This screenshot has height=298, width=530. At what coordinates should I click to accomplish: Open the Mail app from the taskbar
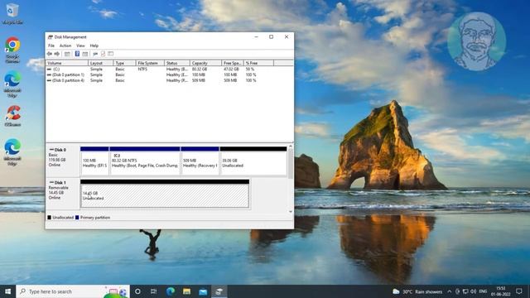pyautogui.click(x=203, y=291)
